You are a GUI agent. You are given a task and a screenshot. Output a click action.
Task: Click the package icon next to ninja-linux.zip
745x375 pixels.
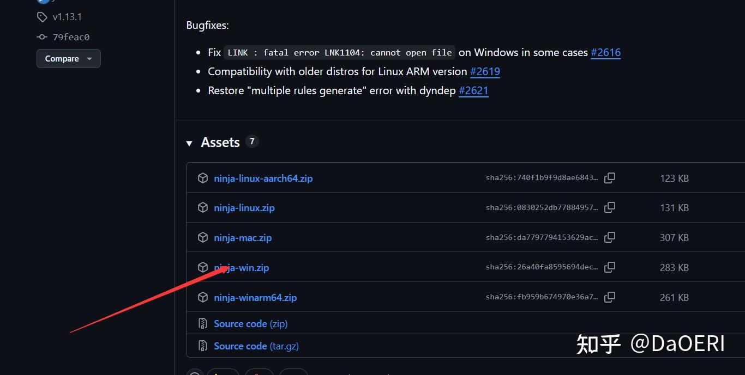pos(202,207)
